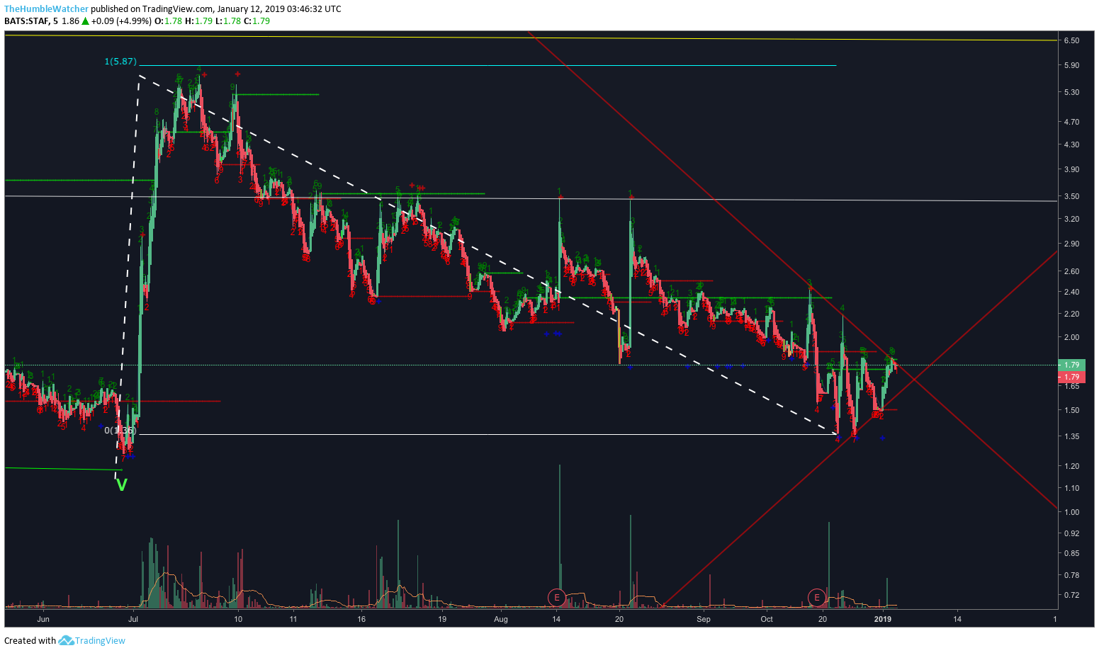
Task: Click the 1.35 price axis label
Action: (x=1071, y=437)
